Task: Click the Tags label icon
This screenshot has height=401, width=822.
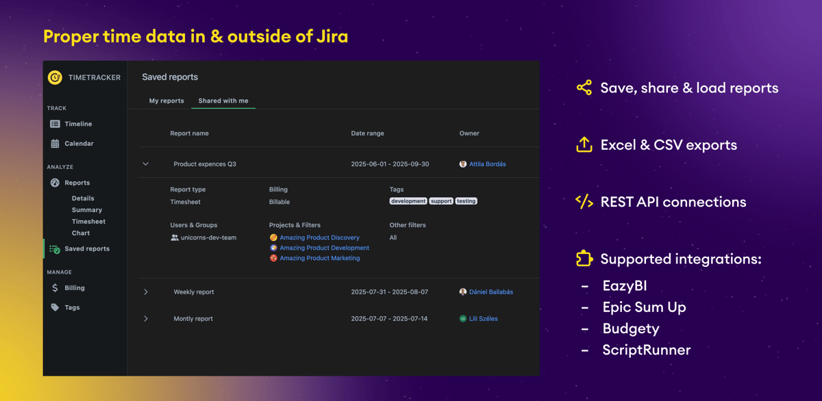Action: coord(55,308)
